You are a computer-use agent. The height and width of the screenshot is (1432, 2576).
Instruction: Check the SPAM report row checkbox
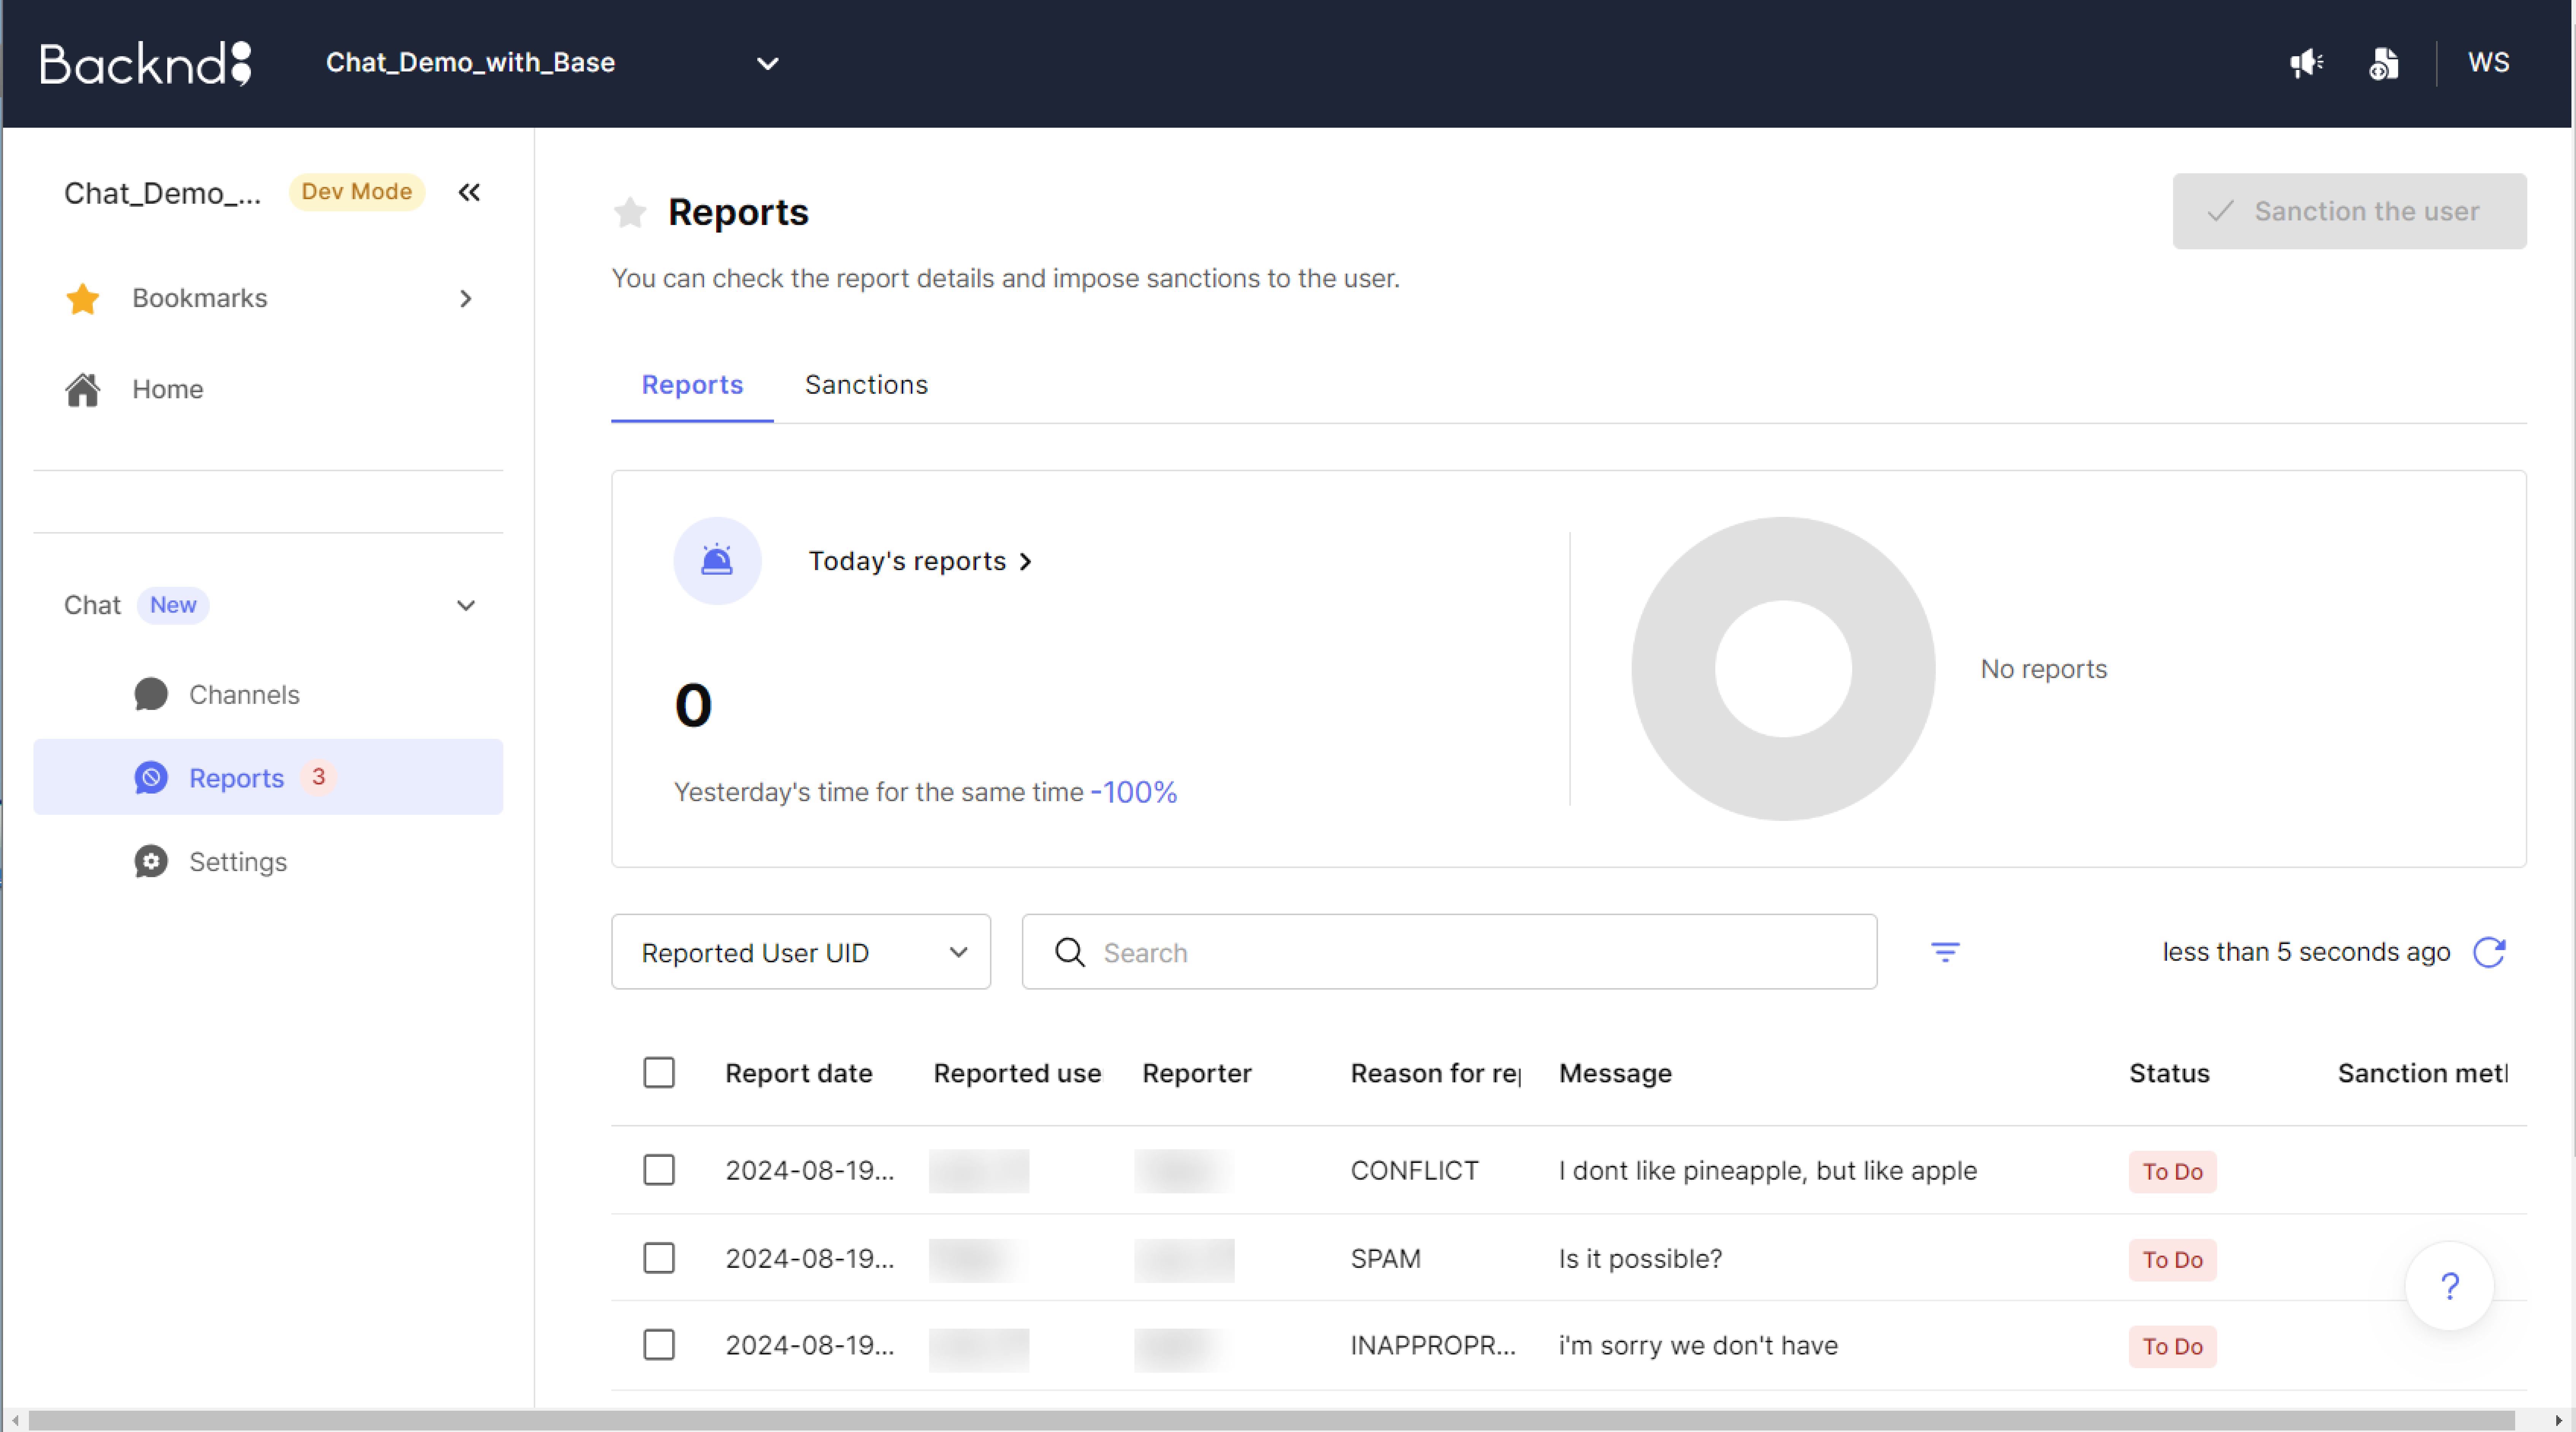(x=659, y=1258)
